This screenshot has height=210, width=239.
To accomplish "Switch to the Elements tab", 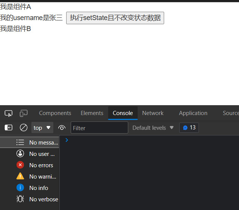I will click(92, 113).
